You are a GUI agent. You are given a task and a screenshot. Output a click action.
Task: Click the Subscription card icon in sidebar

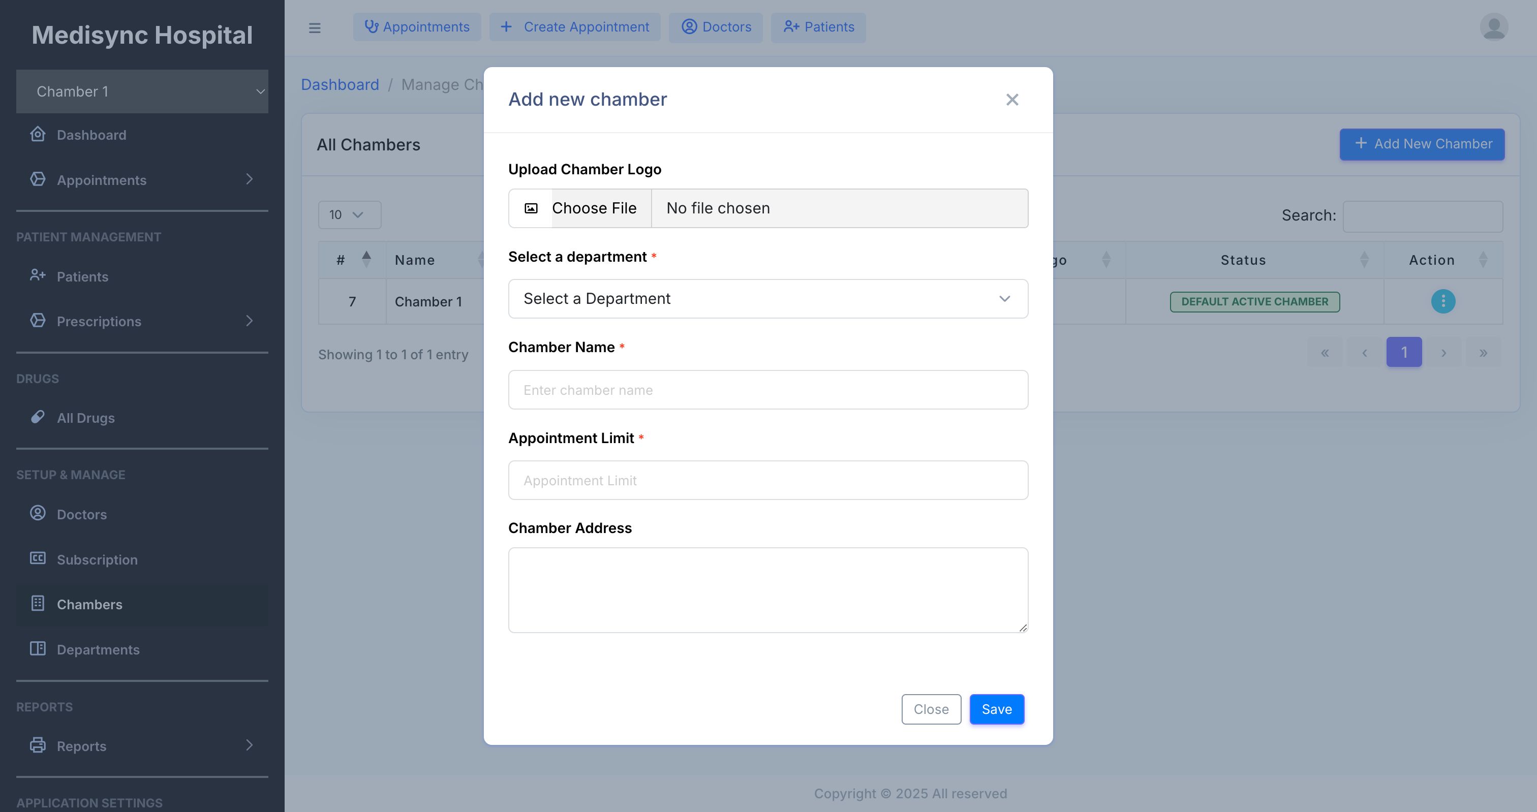(x=38, y=558)
